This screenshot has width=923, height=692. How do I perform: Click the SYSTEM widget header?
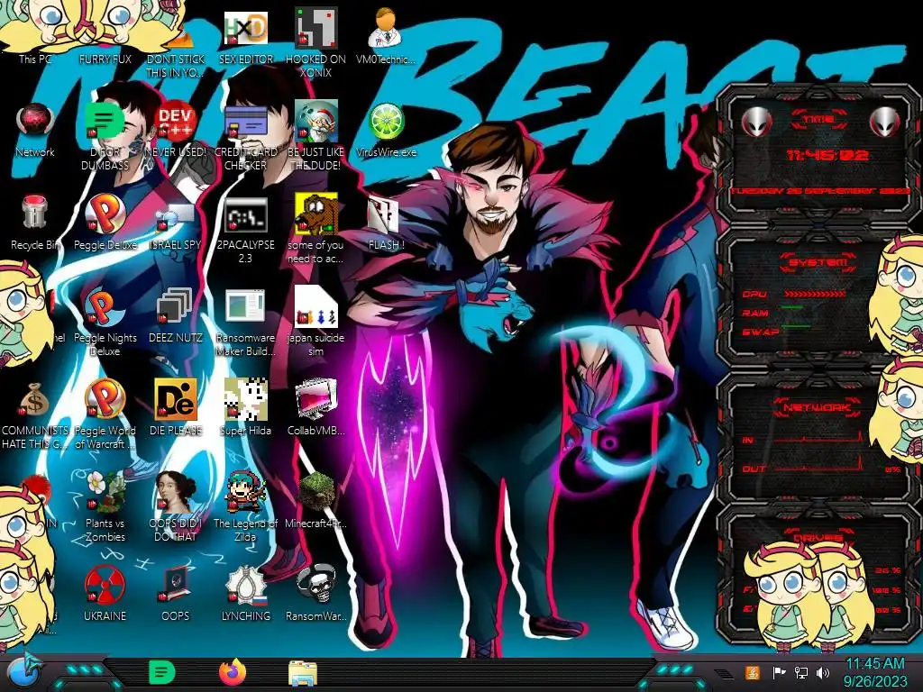[x=818, y=262]
